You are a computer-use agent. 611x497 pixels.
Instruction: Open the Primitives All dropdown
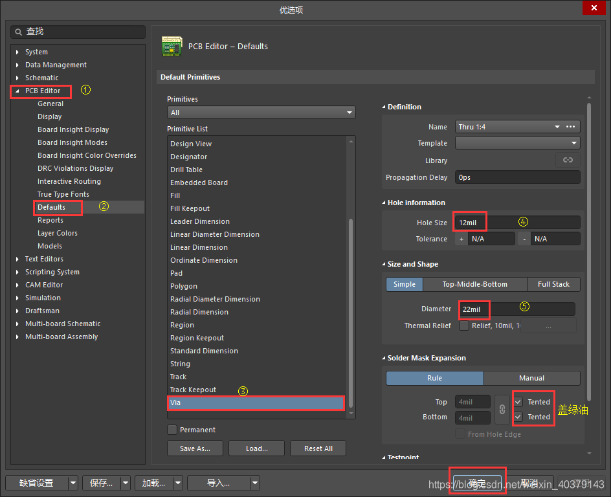261,113
